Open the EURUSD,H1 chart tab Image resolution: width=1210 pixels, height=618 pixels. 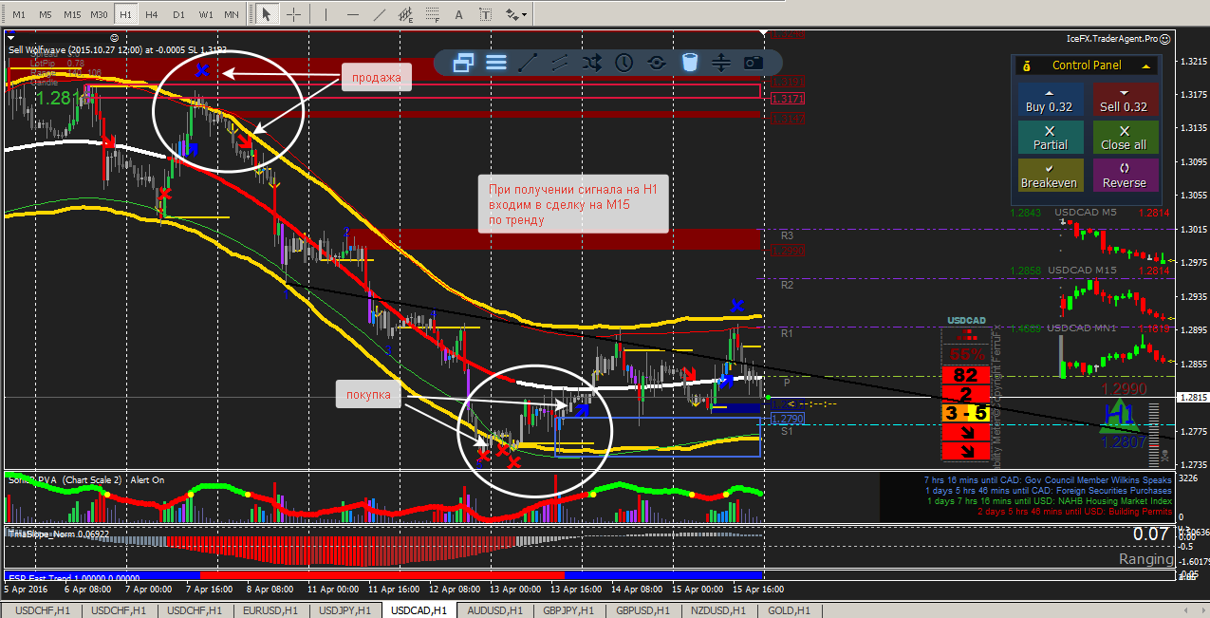(269, 610)
